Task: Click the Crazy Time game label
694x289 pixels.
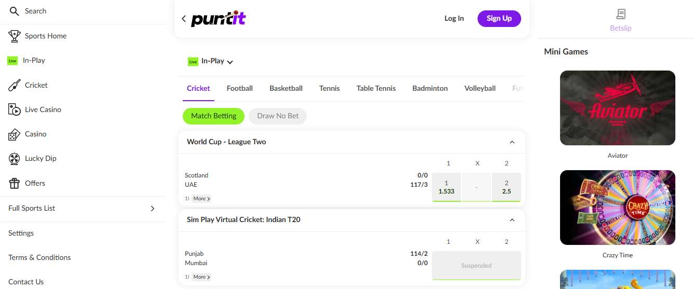Action: point(618,255)
